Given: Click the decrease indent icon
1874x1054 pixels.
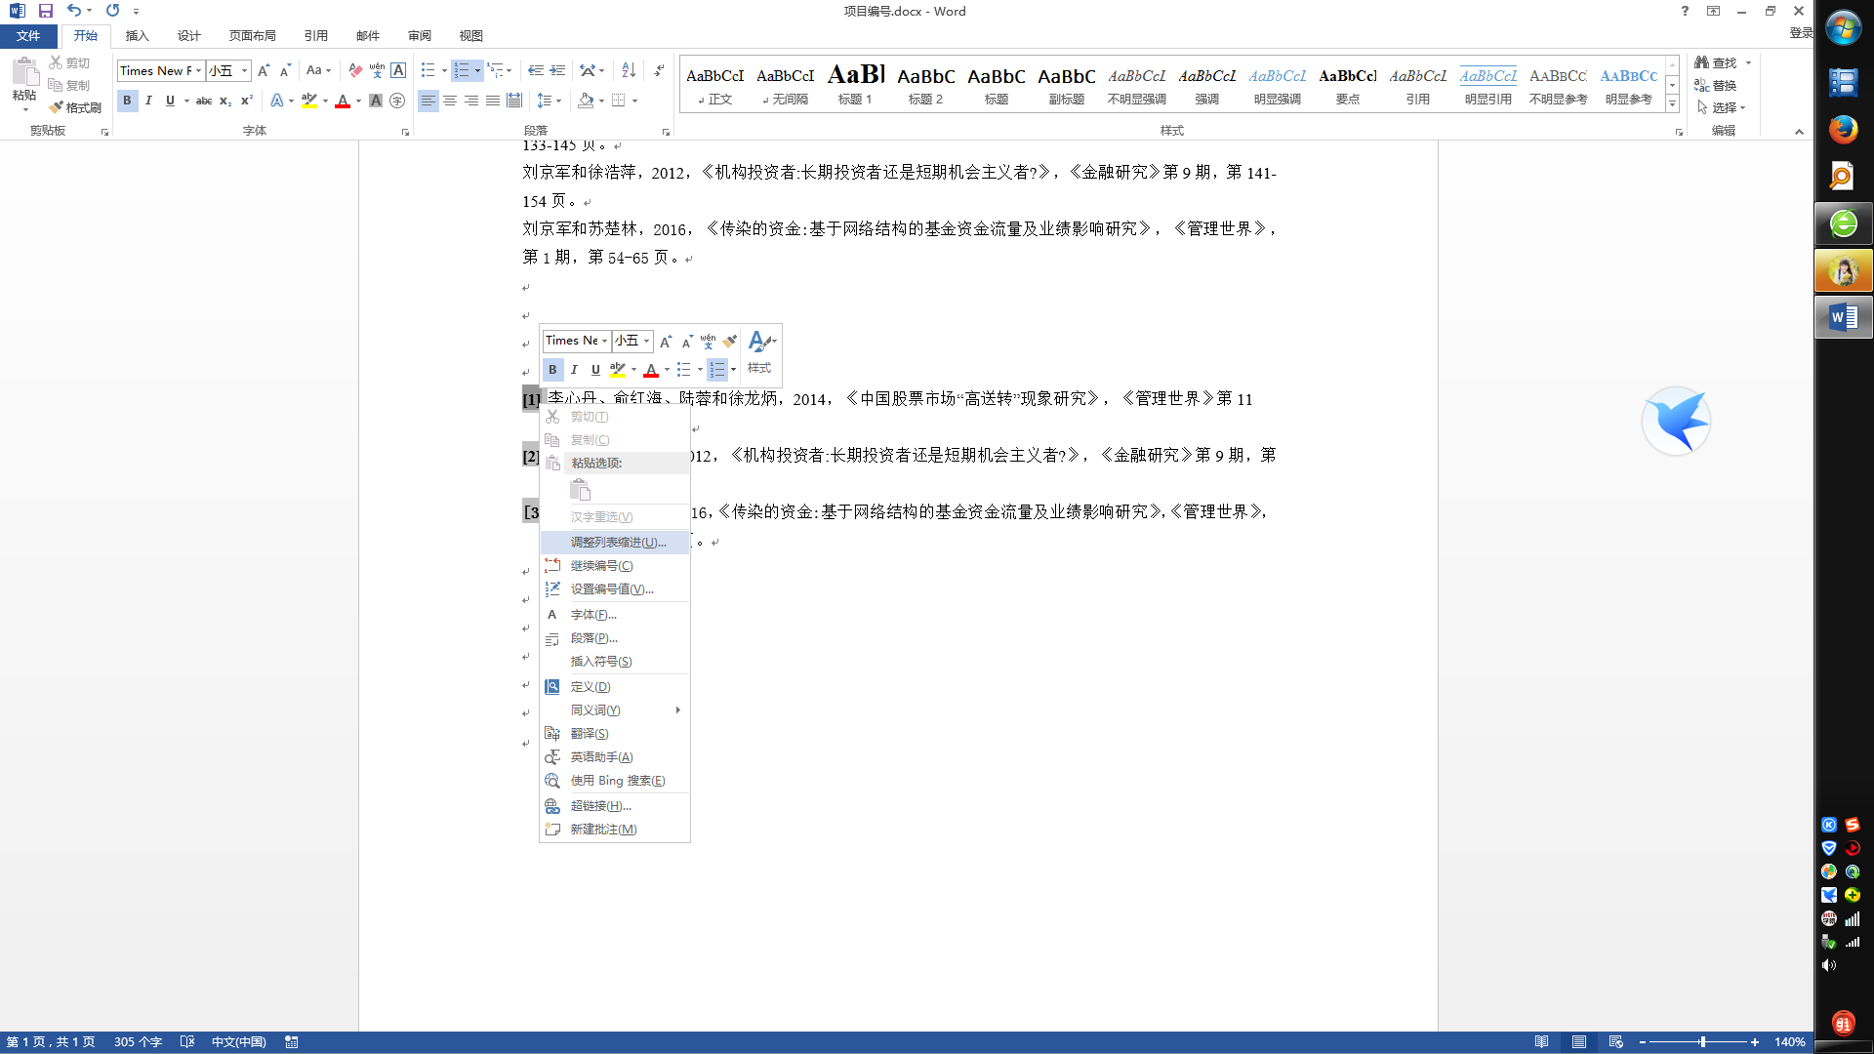Looking at the screenshot, I should pos(536,70).
